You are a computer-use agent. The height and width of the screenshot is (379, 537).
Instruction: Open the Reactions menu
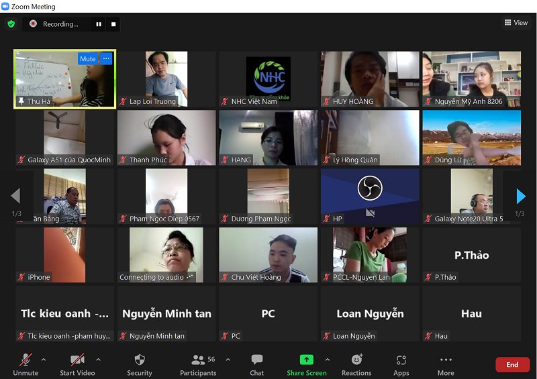coord(356,364)
